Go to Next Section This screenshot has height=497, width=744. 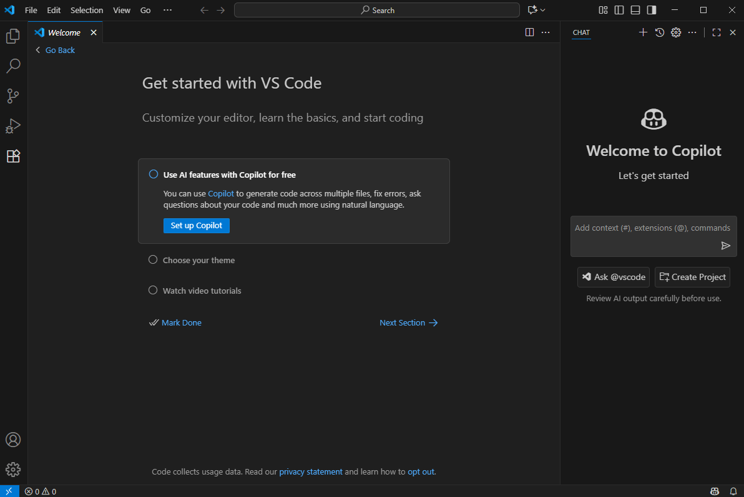(409, 322)
